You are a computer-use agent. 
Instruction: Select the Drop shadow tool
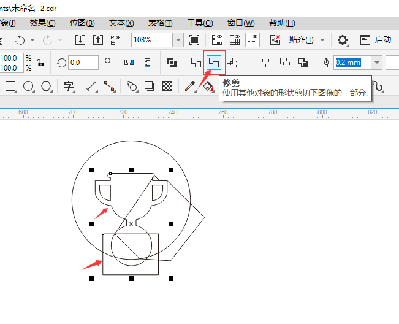pyautogui.click(x=150, y=86)
